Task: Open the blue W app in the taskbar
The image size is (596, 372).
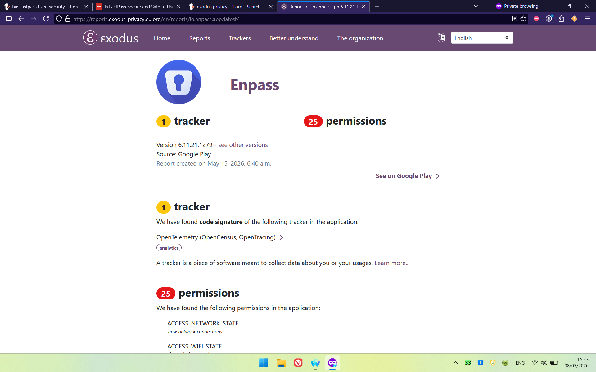Action: pyautogui.click(x=315, y=363)
